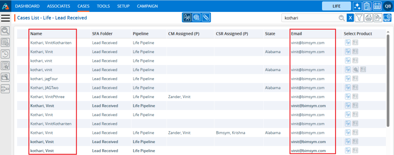
Task: Click the sparkle AI icon in top bar
Action: click(x=357, y=6)
